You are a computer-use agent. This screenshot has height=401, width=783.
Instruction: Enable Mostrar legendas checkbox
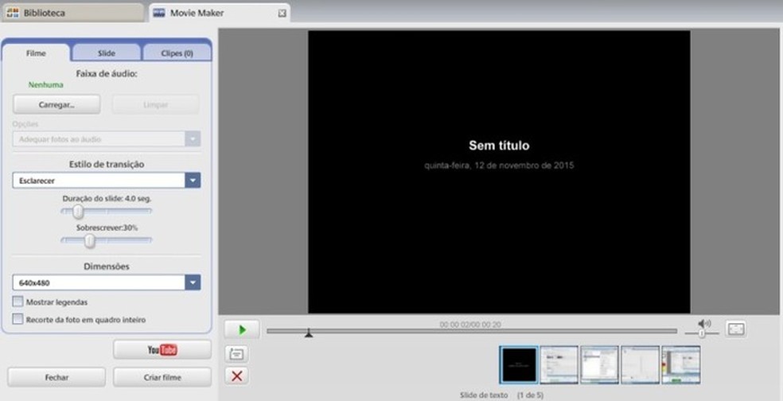point(18,302)
